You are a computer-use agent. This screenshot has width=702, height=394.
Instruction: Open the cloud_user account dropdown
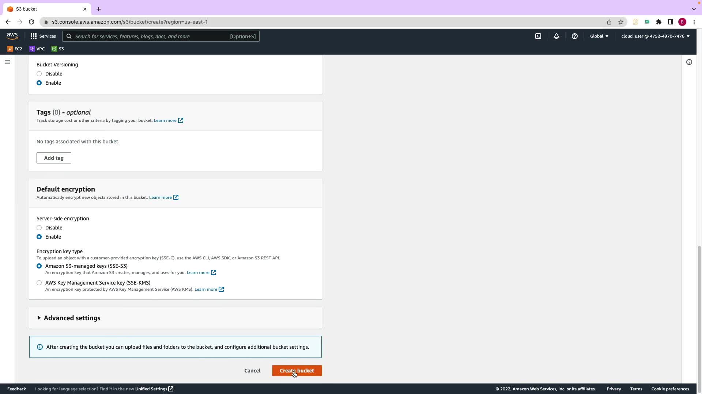coord(655,36)
